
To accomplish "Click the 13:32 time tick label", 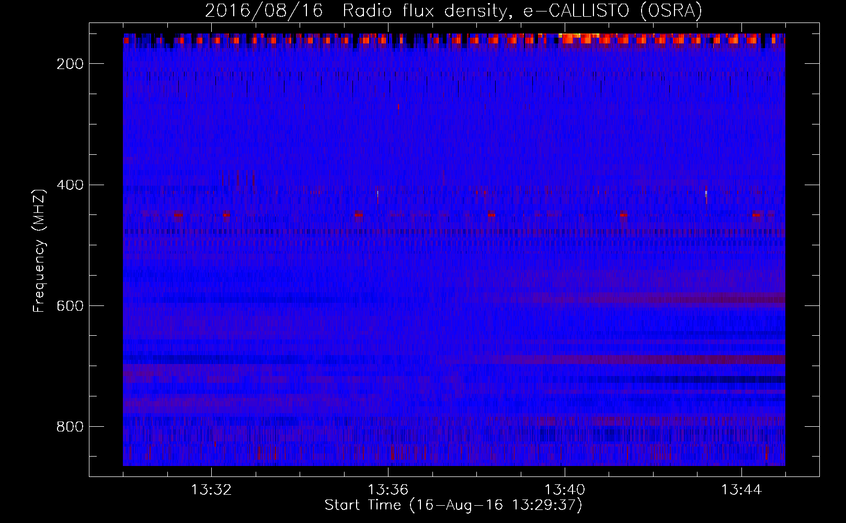I will tap(211, 490).
